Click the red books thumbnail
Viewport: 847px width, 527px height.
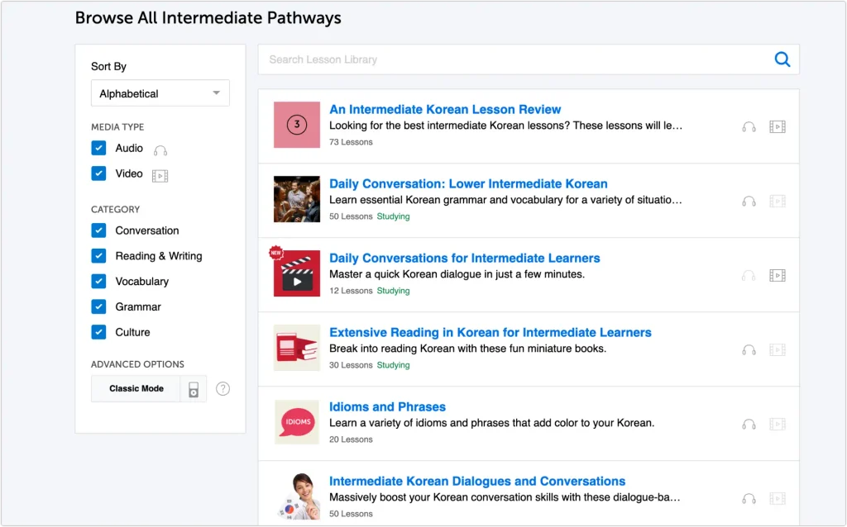coord(297,348)
